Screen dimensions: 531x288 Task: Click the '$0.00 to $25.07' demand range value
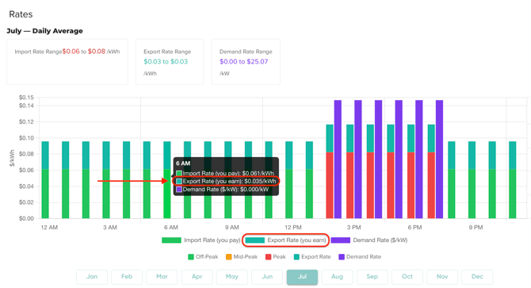pyautogui.click(x=243, y=62)
